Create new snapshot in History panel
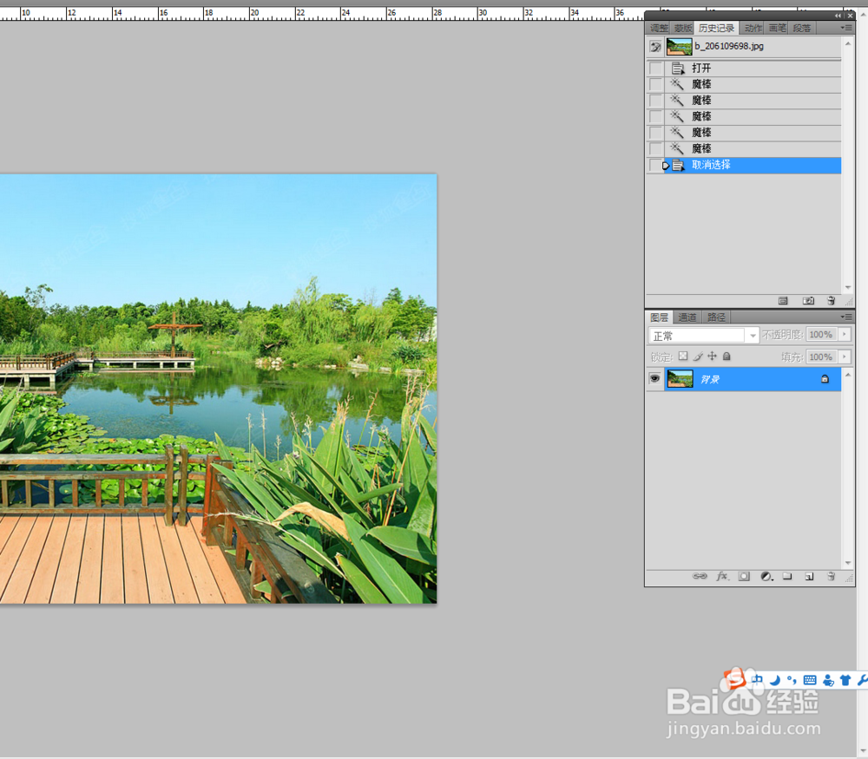 [x=808, y=301]
